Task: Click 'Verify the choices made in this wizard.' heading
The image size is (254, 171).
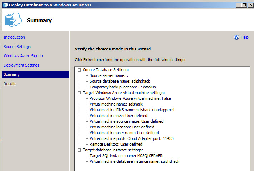Action: click(x=113, y=49)
